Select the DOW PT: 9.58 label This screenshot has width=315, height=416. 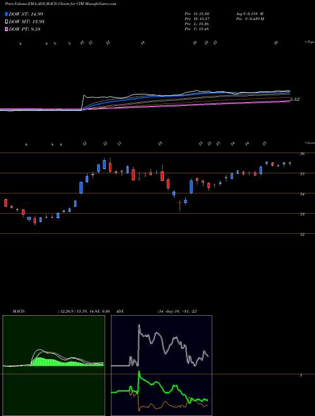(25, 30)
